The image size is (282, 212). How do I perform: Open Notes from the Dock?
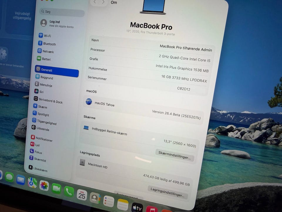pyautogui.click(x=123, y=205)
